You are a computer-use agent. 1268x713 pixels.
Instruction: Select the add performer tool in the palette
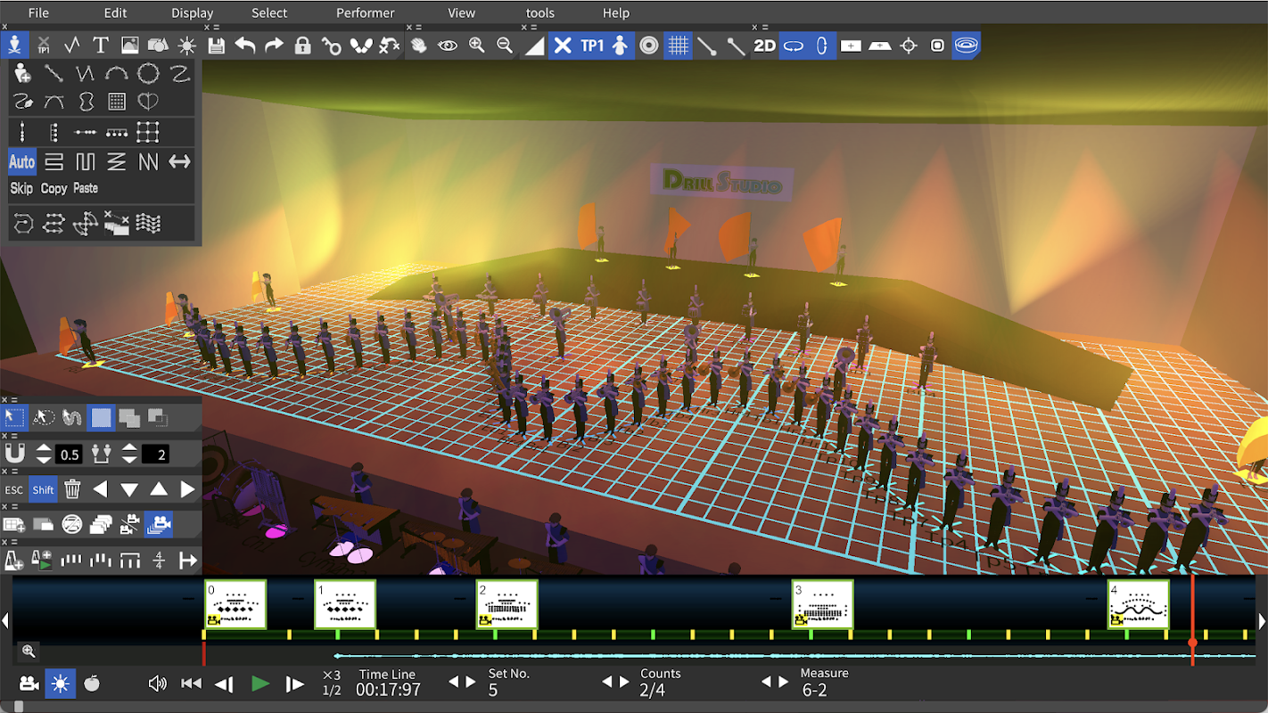click(x=23, y=74)
